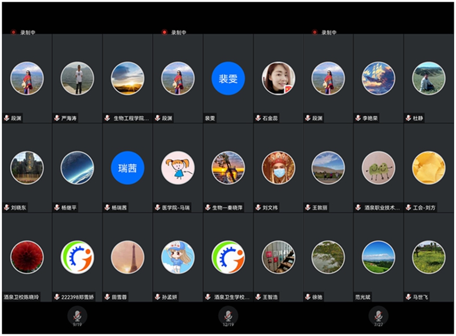Click the mic icon beside 刘晓东
The height and width of the screenshot is (336, 456).
click(6, 208)
